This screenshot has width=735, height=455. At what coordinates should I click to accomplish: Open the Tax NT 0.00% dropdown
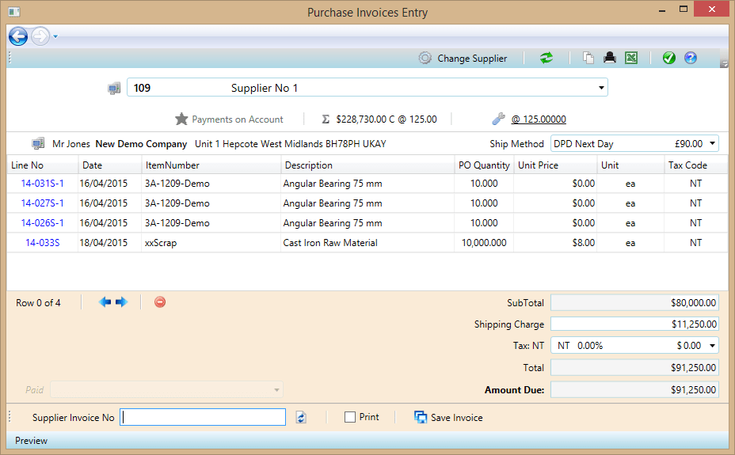click(634, 346)
